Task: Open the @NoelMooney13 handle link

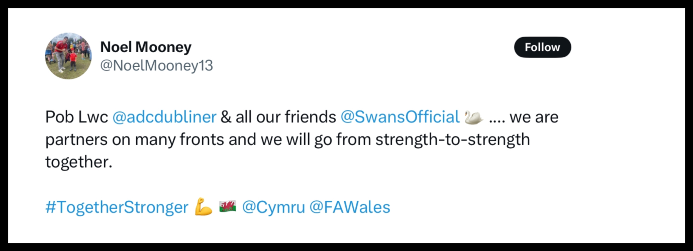Action: coord(156,66)
